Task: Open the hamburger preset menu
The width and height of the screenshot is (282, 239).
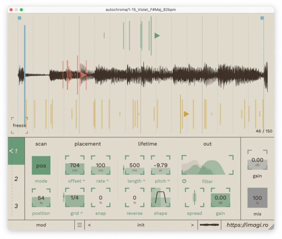Action: 80,225
